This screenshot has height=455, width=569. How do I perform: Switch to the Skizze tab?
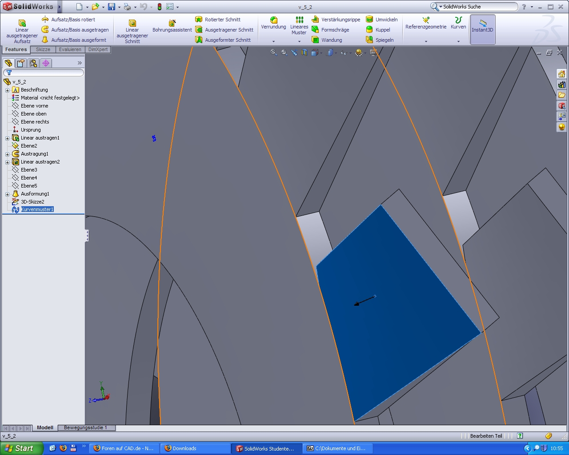[43, 49]
